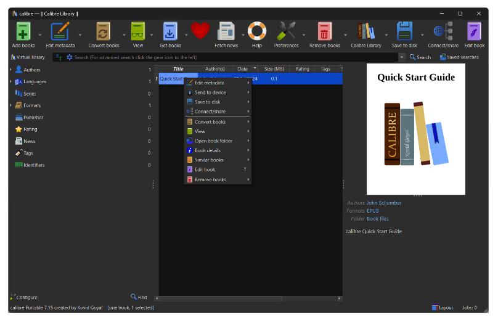This screenshot has height=318, width=498.
Task: Click the Save to disk toolbar icon
Action: coord(404,31)
